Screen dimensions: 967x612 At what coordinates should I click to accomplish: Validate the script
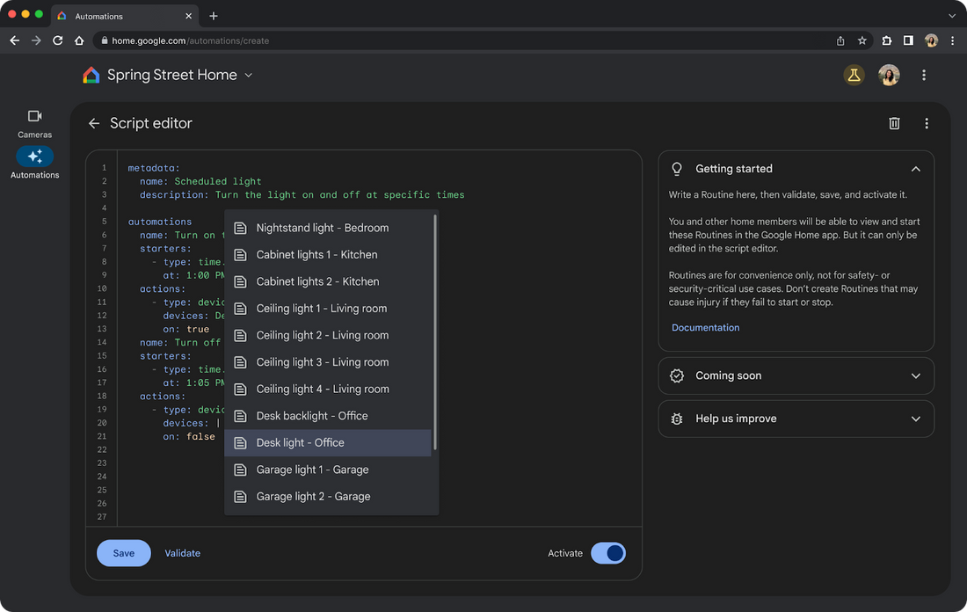pyautogui.click(x=183, y=553)
